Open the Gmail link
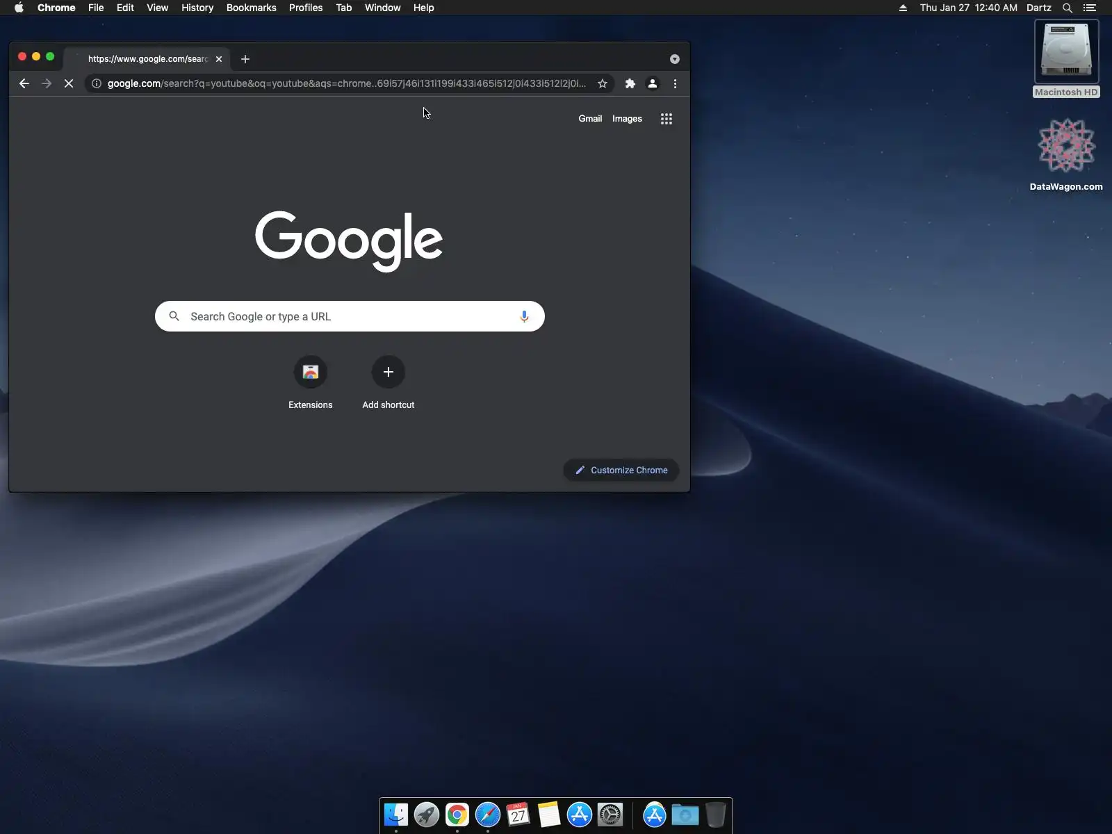The height and width of the screenshot is (834, 1112). pyautogui.click(x=590, y=119)
